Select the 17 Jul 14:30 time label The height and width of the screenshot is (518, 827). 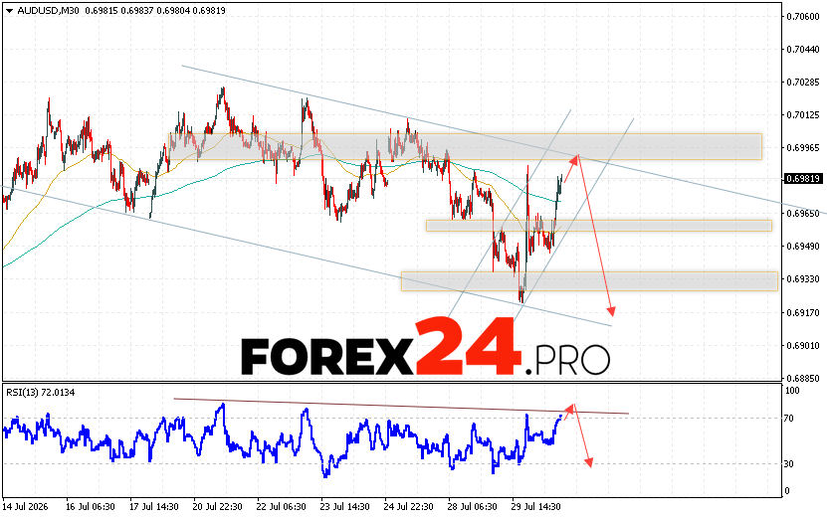tap(154, 507)
